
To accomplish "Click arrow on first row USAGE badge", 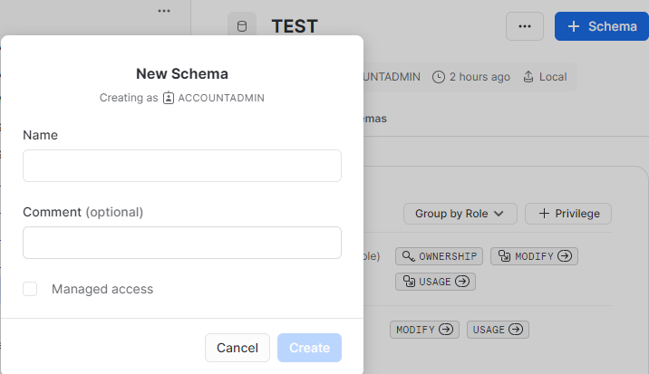I will 462,282.
